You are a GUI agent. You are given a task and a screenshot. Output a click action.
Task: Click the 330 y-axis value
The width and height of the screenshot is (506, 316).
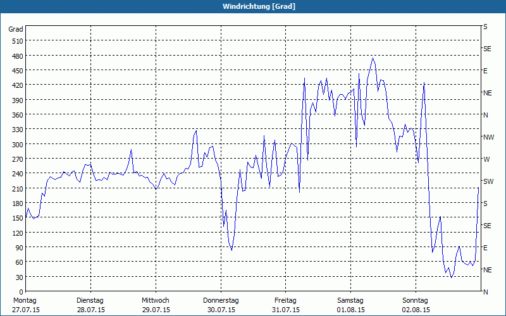[18, 130]
